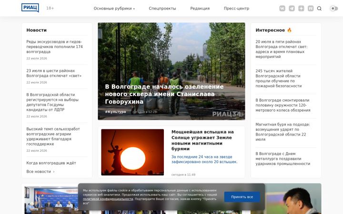Open site search with magnifier icon
The height and width of the screenshot is (214, 343).
click(x=319, y=8)
